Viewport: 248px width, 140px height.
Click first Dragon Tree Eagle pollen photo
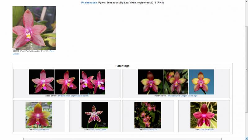pyautogui.click(x=150, y=82)
